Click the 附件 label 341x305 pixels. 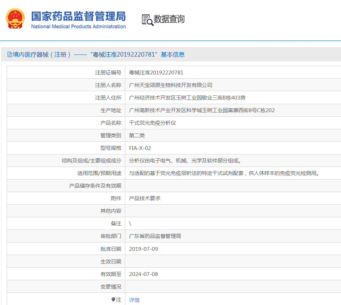pos(116,198)
